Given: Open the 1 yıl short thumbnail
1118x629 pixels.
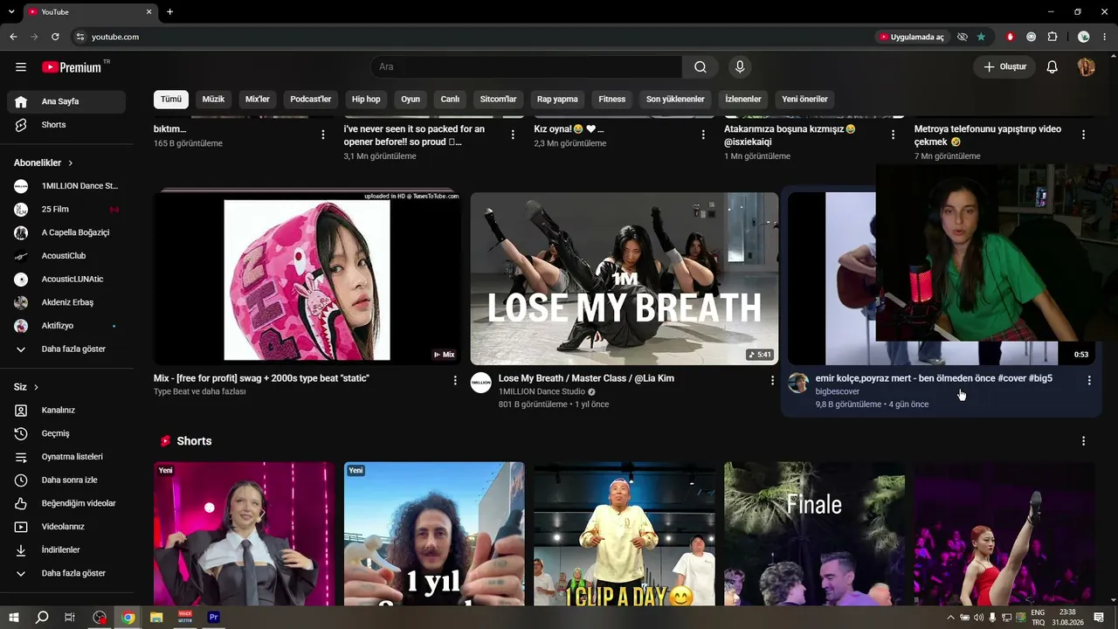Looking at the screenshot, I should pyautogui.click(x=434, y=534).
